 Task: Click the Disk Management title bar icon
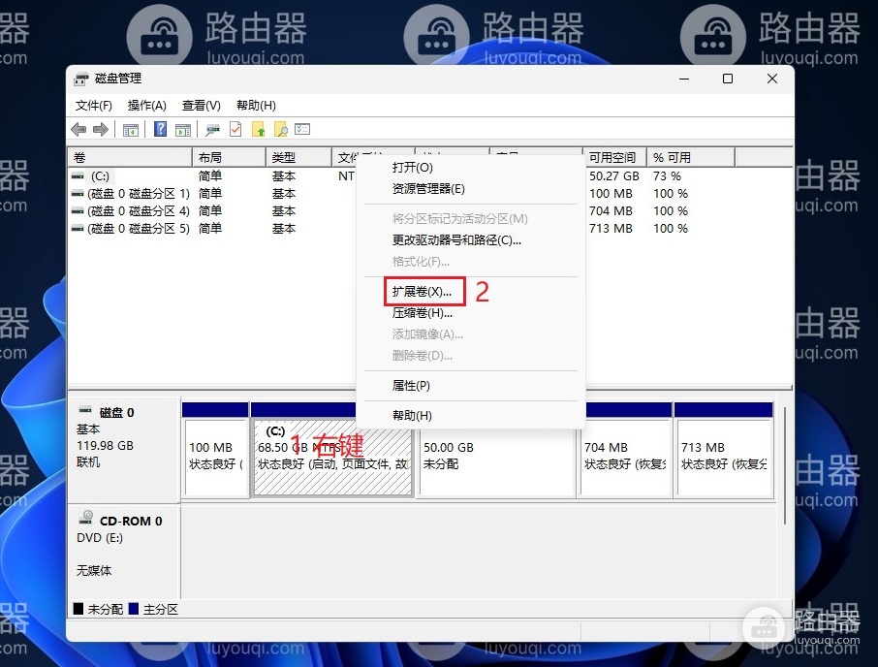(81, 79)
